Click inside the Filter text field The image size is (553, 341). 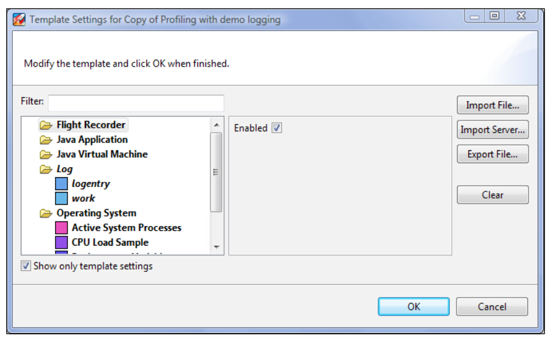pyautogui.click(x=136, y=103)
